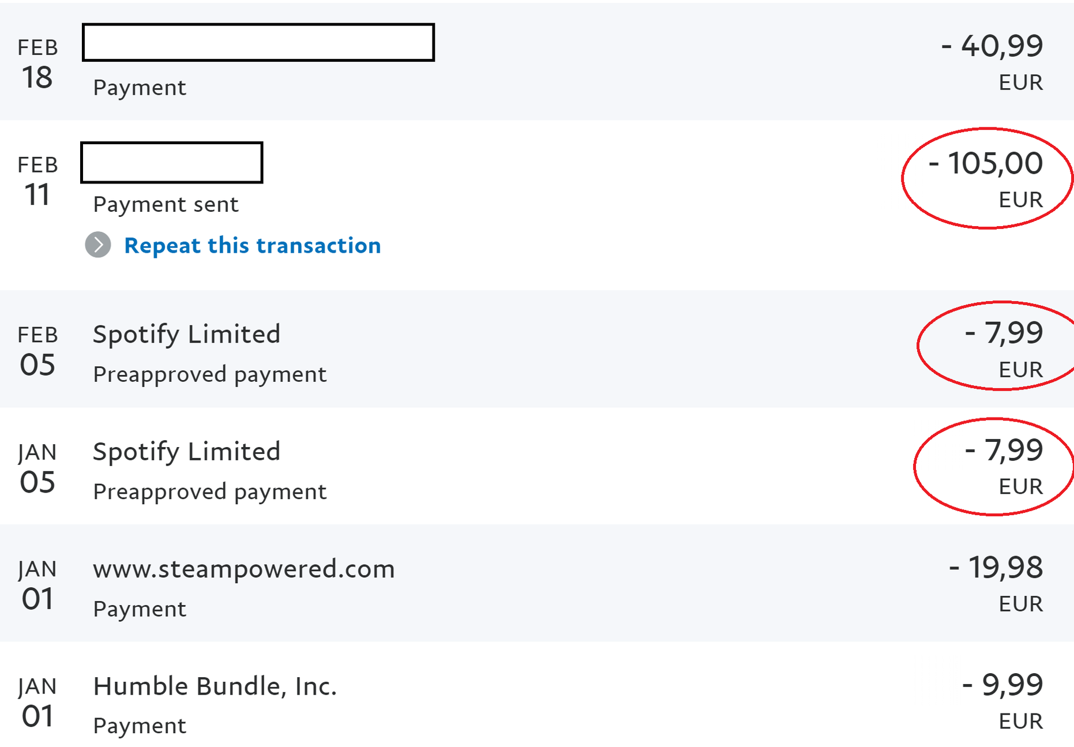Open the Humble Bundle, Inc. payment
The height and width of the screenshot is (747, 1074).
[215, 686]
